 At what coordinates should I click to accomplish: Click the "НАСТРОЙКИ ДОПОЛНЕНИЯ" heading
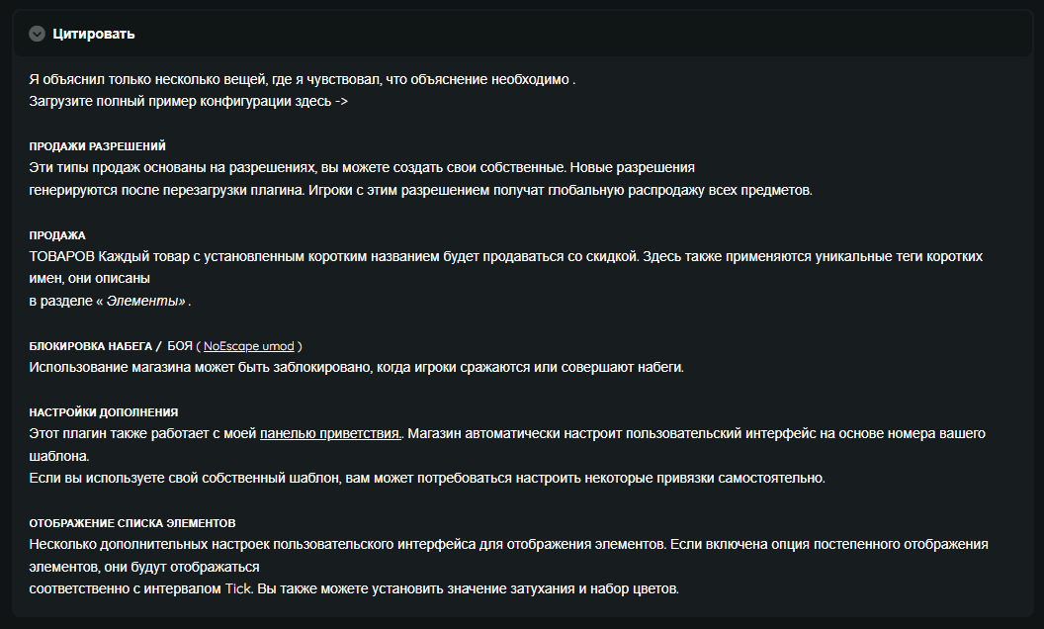coord(104,411)
